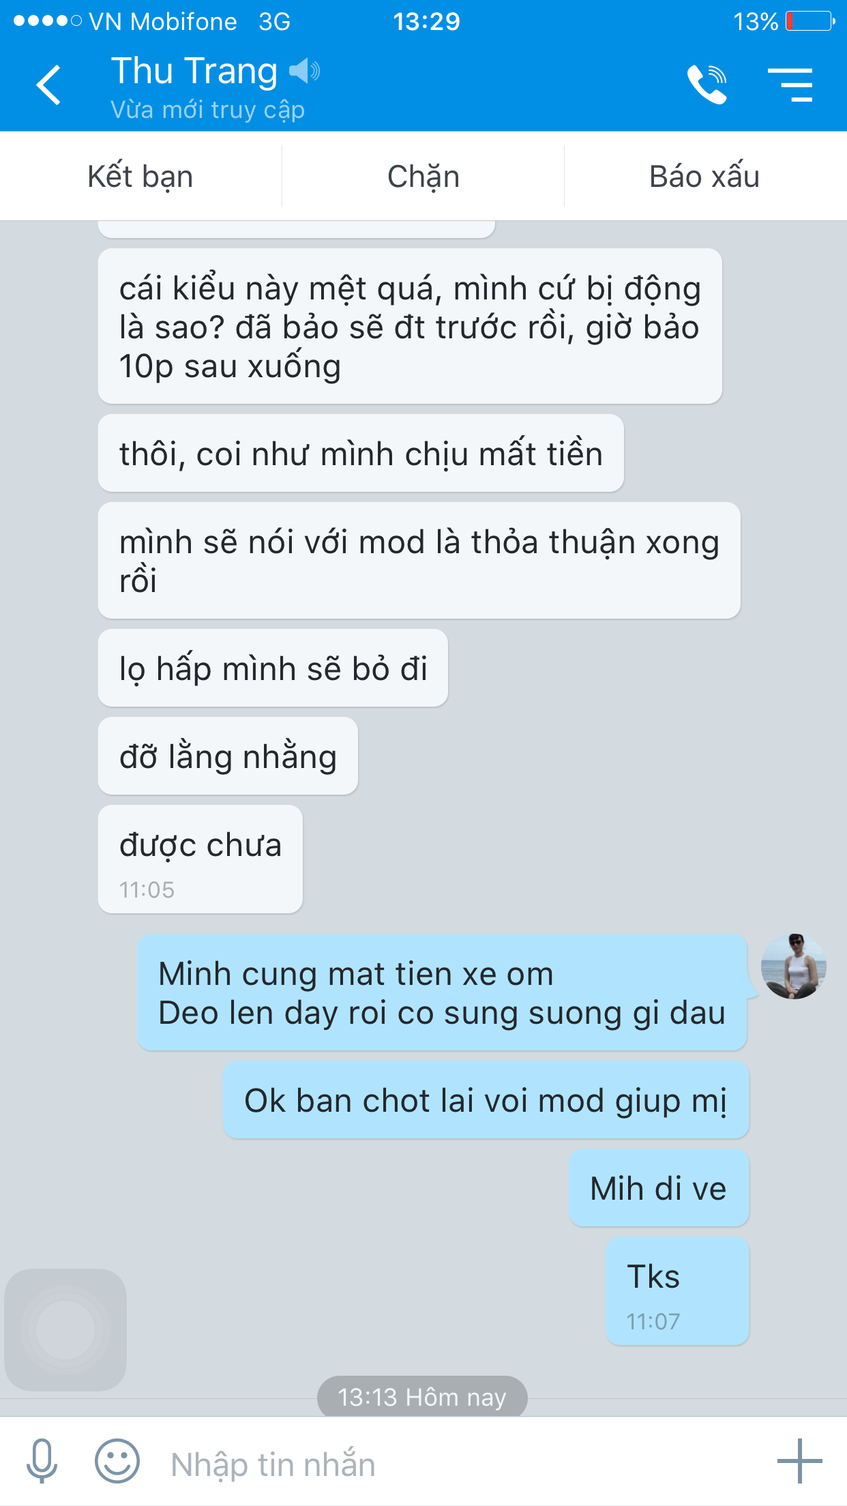Image resolution: width=847 pixels, height=1506 pixels.
Task: Tap the back arrow icon
Action: click(x=48, y=85)
